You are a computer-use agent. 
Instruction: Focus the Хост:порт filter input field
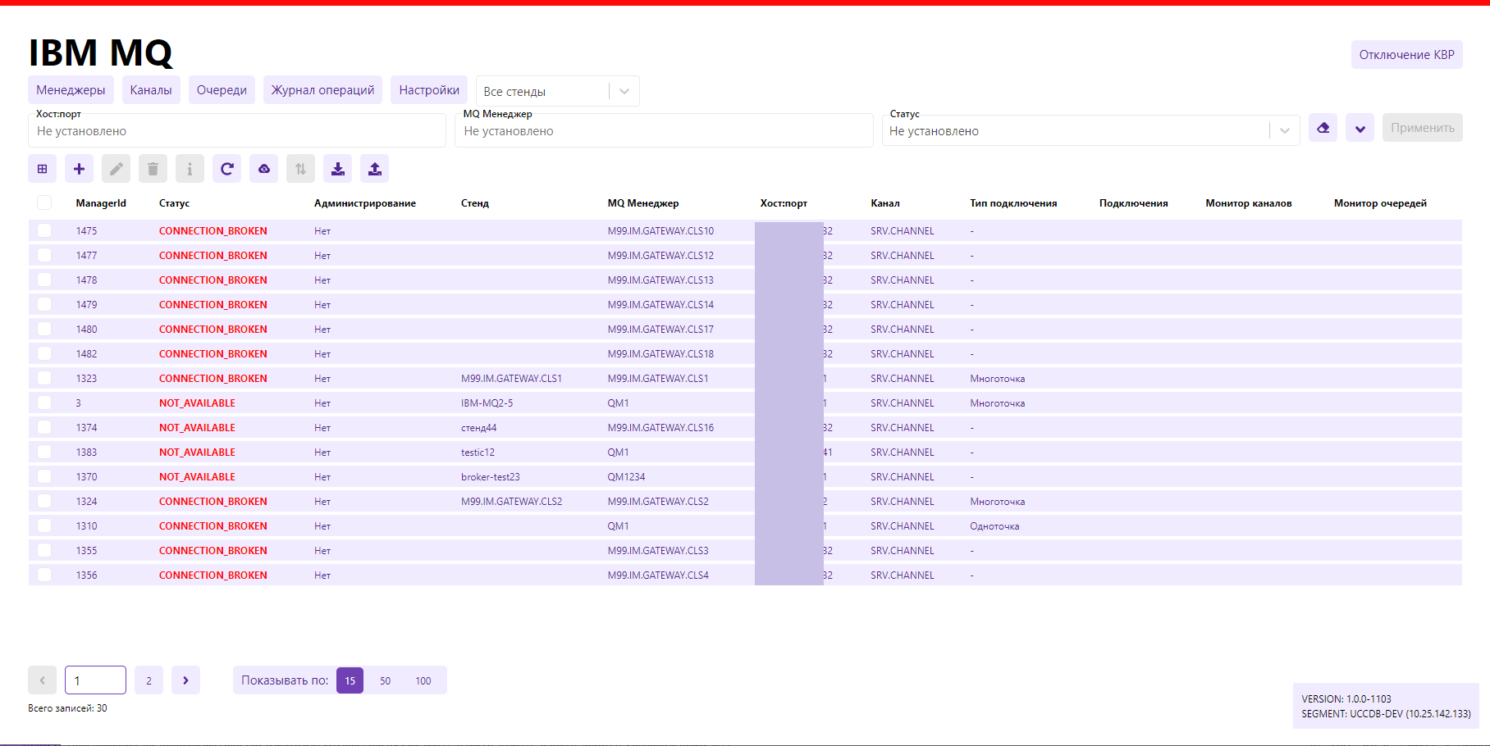click(237, 131)
